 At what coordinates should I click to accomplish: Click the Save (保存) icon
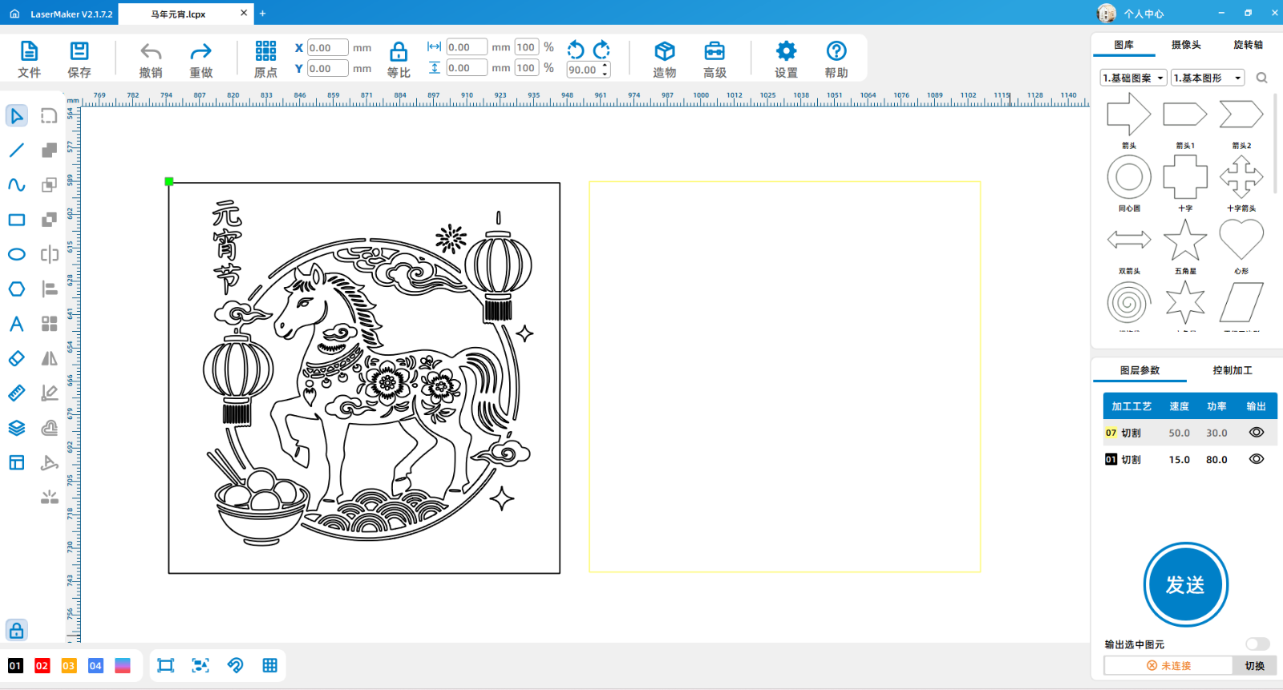coord(79,53)
